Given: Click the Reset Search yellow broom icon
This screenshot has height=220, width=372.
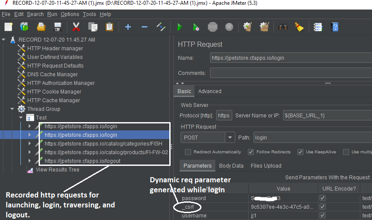Looking at the screenshot, I should (299, 27).
